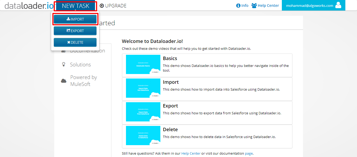Play the Import demo video thumbnail
The width and height of the screenshot is (357, 157).
tap(143, 88)
